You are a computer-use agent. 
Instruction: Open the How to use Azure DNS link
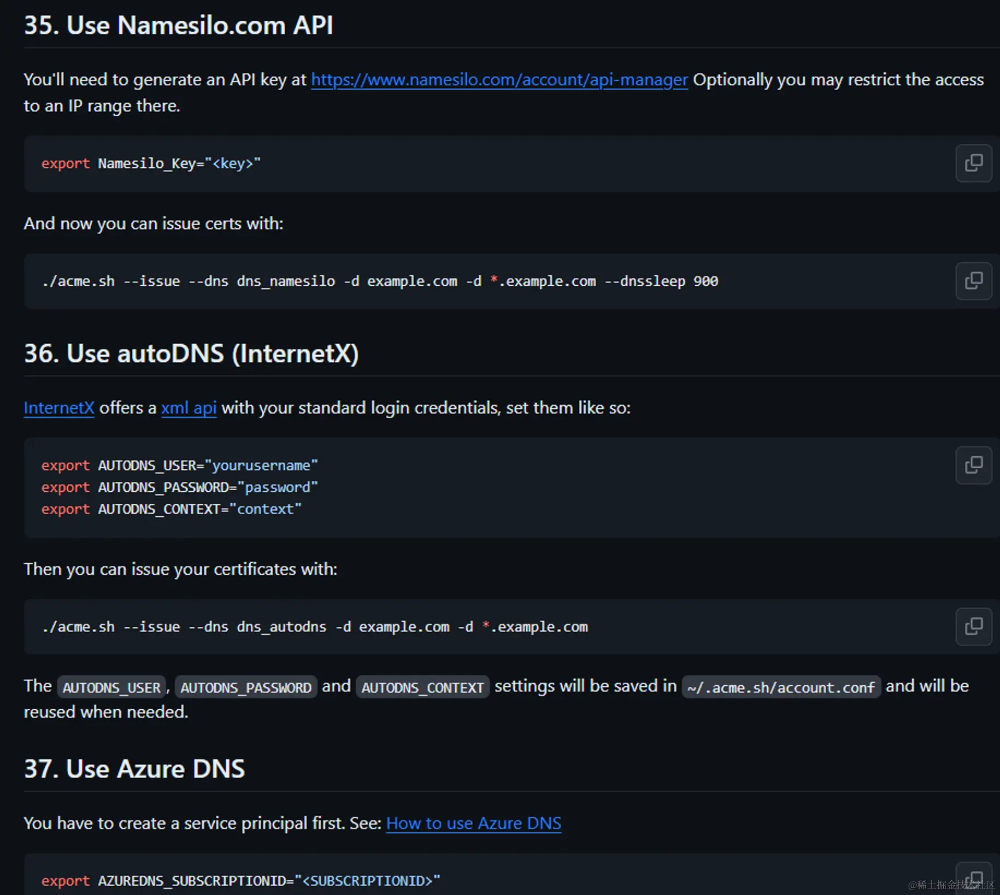(474, 823)
